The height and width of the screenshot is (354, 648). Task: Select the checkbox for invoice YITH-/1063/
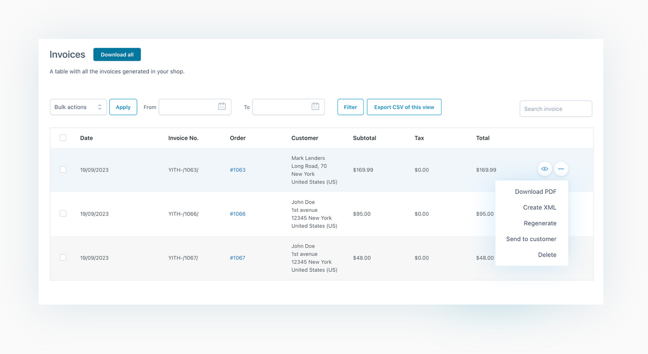tap(63, 170)
